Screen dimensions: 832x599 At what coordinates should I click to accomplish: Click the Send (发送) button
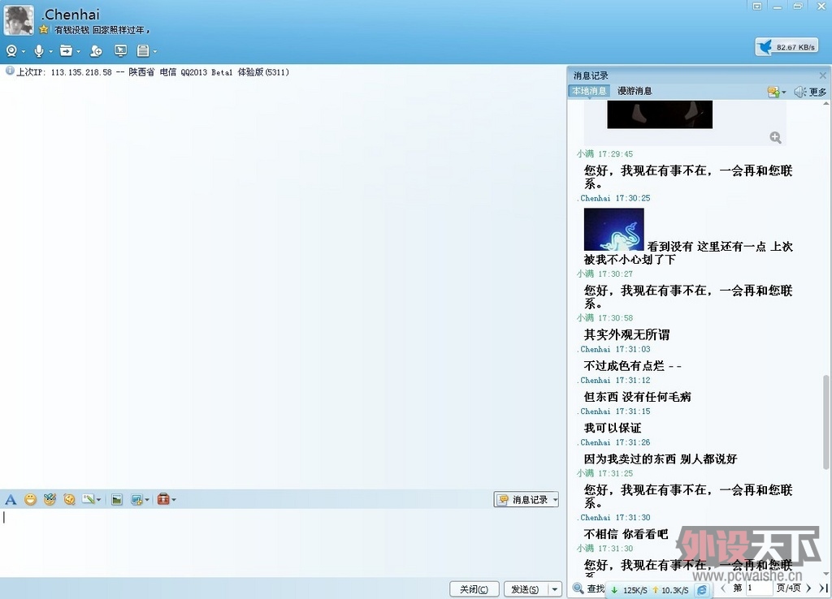tap(526, 589)
